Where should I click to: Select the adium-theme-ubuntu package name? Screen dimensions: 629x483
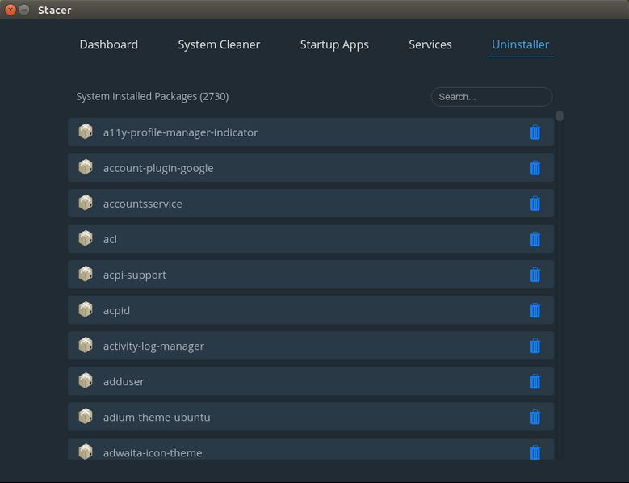pos(157,418)
